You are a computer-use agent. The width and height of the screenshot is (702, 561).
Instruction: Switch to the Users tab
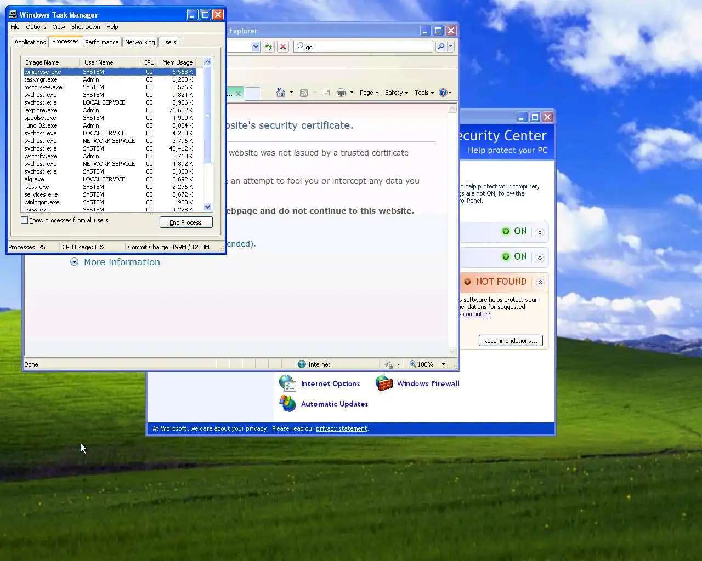pyautogui.click(x=169, y=42)
